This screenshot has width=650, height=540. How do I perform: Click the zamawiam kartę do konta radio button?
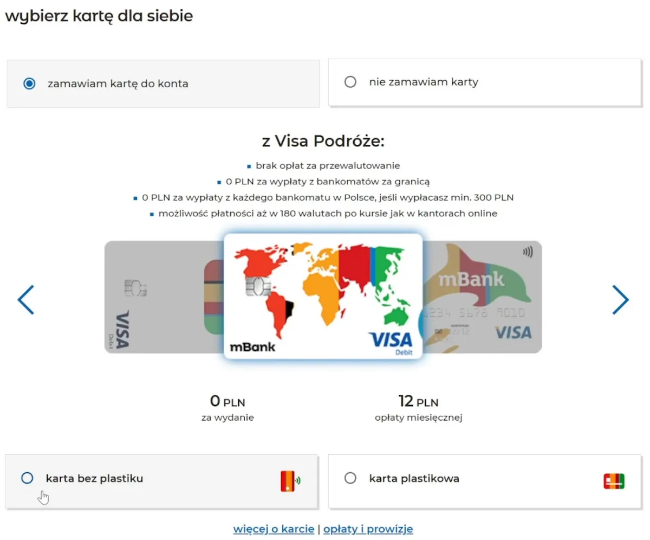(x=30, y=83)
